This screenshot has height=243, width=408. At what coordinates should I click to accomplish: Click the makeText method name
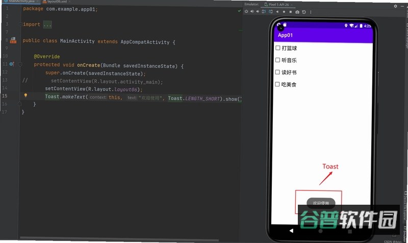point(73,97)
